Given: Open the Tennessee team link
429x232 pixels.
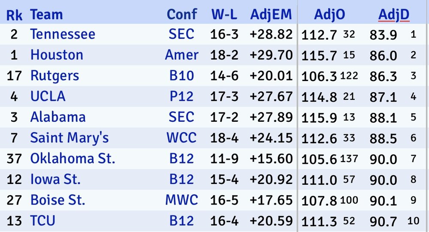Looking at the screenshot, I should (63, 34).
